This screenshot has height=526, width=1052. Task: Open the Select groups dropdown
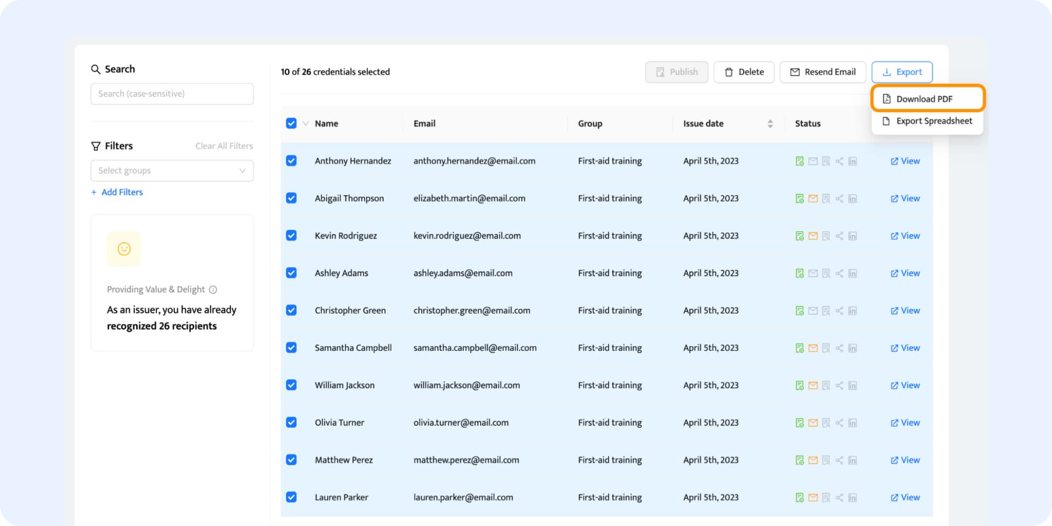[171, 170]
